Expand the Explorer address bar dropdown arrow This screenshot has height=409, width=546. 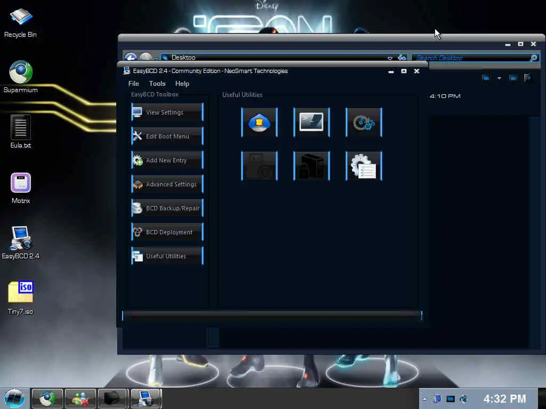pos(390,58)
